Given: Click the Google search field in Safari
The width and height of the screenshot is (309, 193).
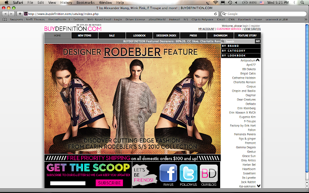Looking at the screenshot, I should 264,14.
